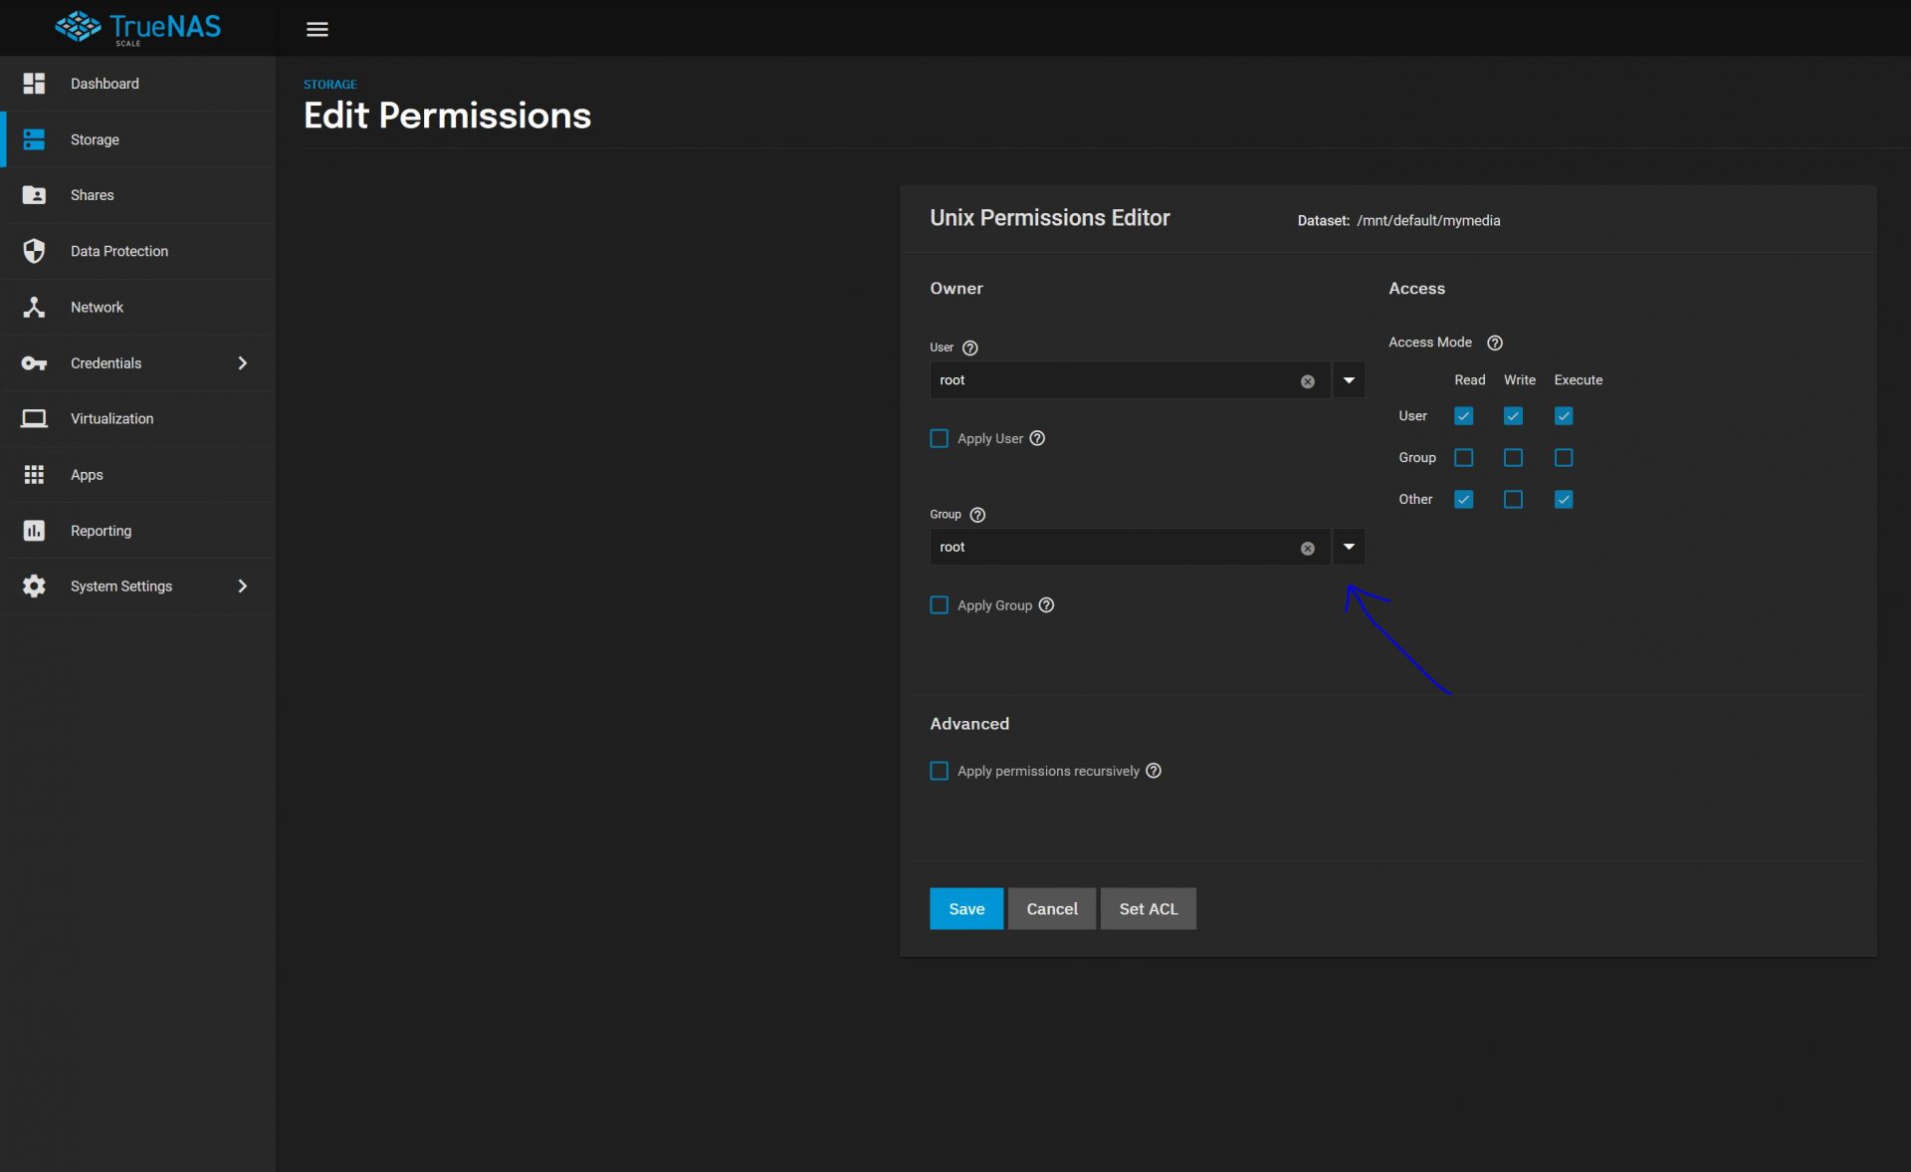
Task: Clear the User field with the X icon
Action: pos(1307,381)
